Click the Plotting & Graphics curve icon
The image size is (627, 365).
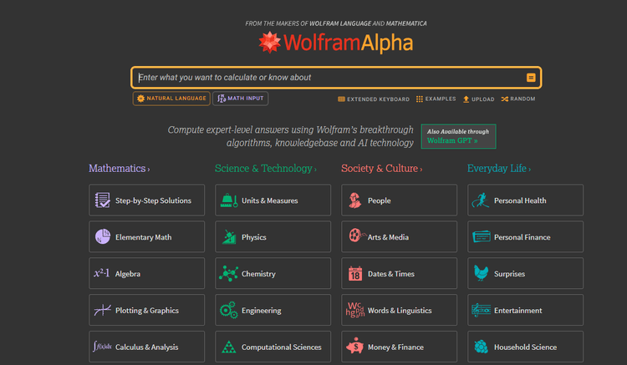[x=102, y=310]
